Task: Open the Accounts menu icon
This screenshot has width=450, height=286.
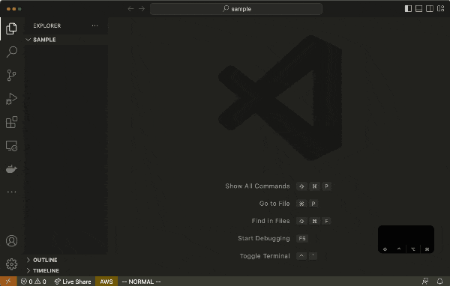Action: point(11,241)
